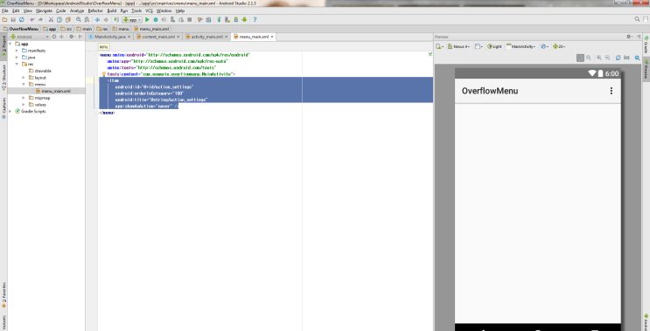Viewport: 650px width, 331px height.
Task: Click the Paste toolbar icon
Action: [x=67, y=19]
